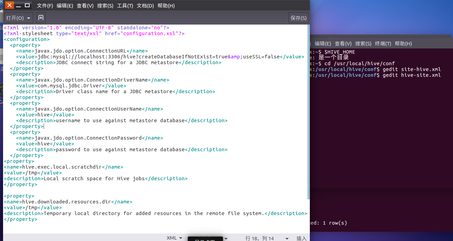Click the 'gedit site-hive.xml' terminal line

click(412, 69)
